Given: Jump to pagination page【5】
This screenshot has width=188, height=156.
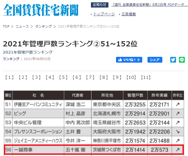Looking at the screenshot, I should 64,77.
